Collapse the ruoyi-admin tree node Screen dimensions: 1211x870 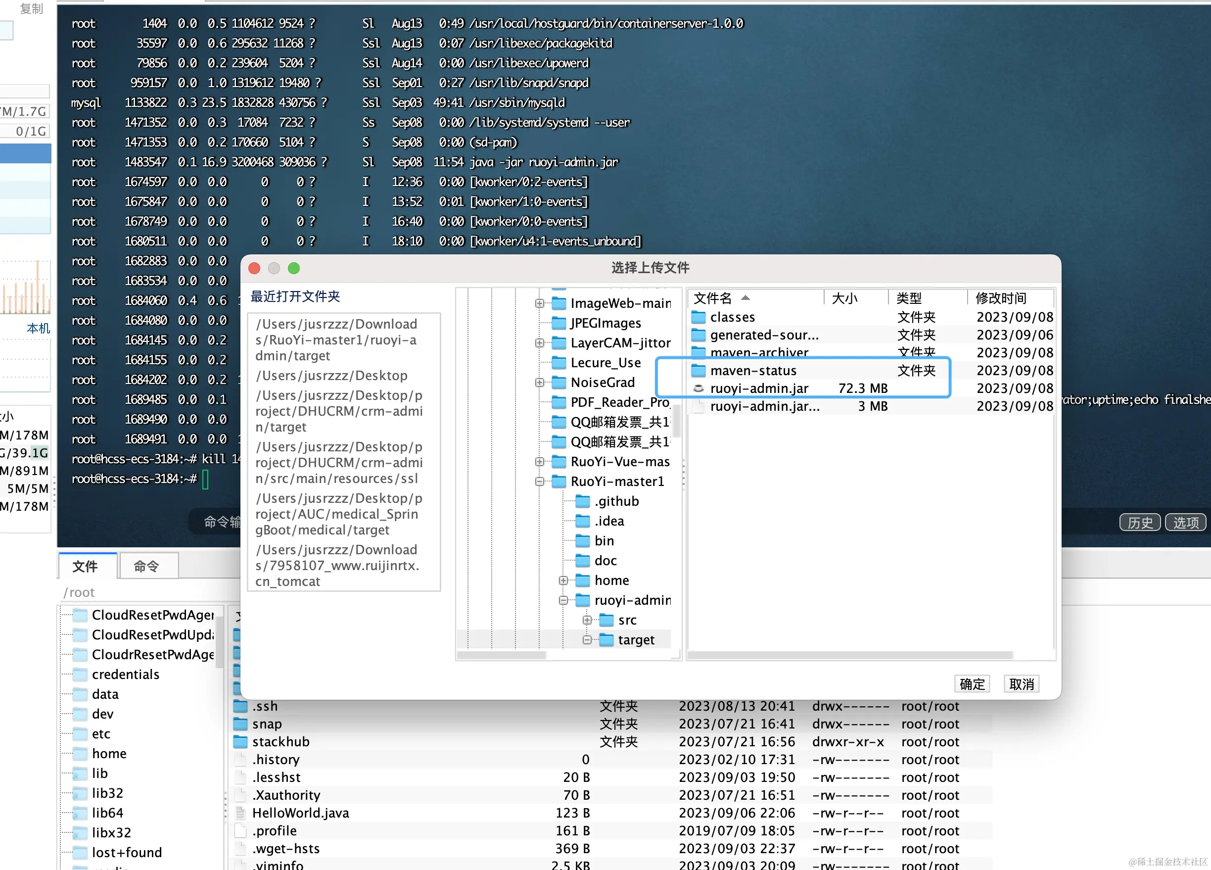[563, 600]
